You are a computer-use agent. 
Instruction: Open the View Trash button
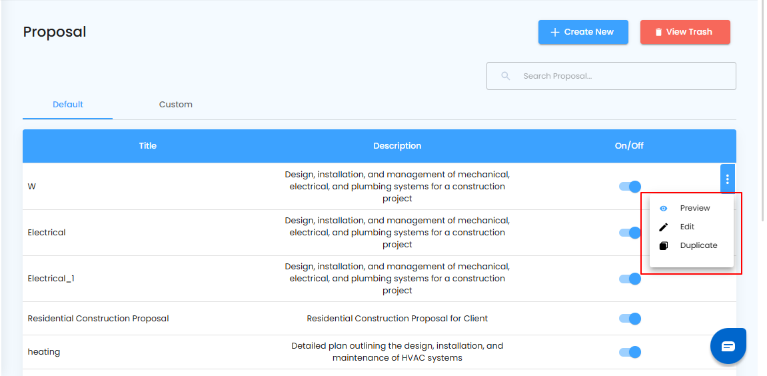click(x=685, y=32)
